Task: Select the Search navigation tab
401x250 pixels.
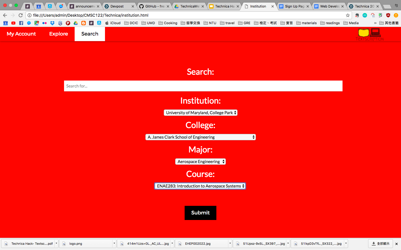Action: [x=90, y=34]
